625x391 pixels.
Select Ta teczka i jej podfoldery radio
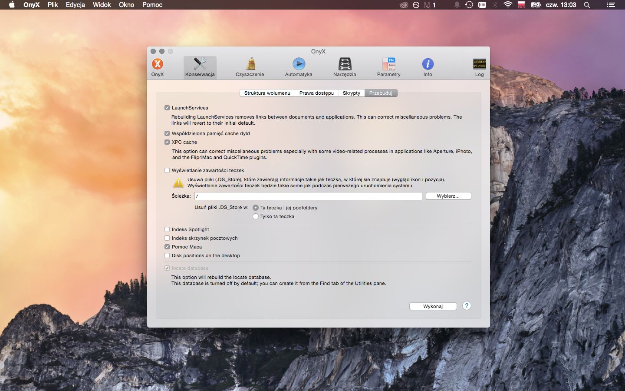click(x=256, y=208)
